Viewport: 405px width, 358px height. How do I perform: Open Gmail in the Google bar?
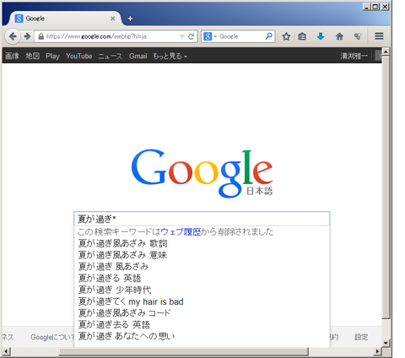pyautogui.click(x=138, y=56)
